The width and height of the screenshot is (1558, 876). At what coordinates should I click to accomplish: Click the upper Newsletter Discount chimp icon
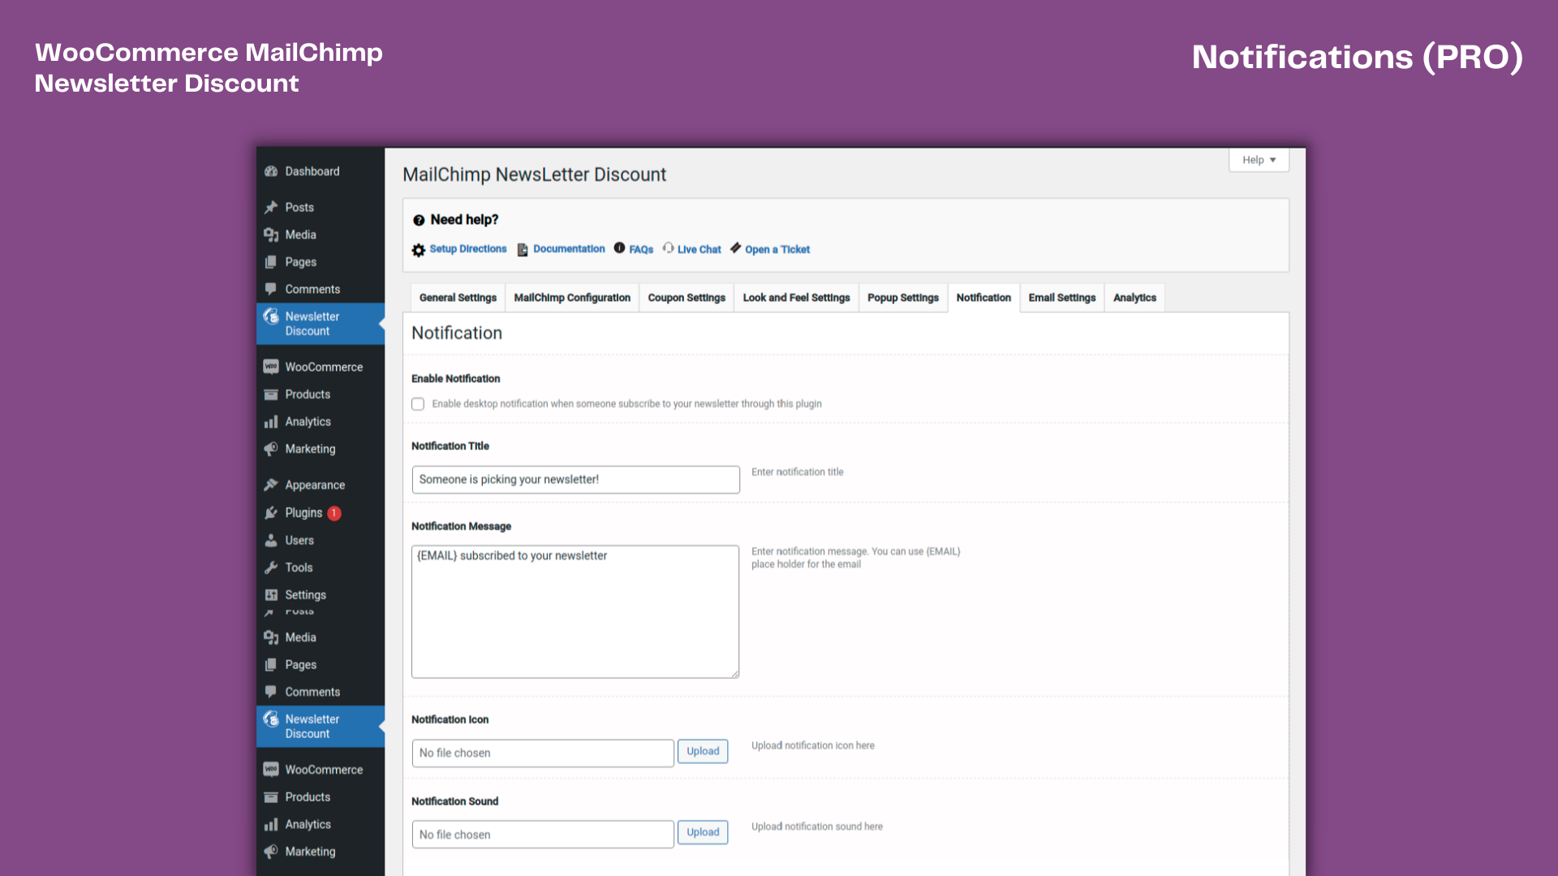click(271, 316)
